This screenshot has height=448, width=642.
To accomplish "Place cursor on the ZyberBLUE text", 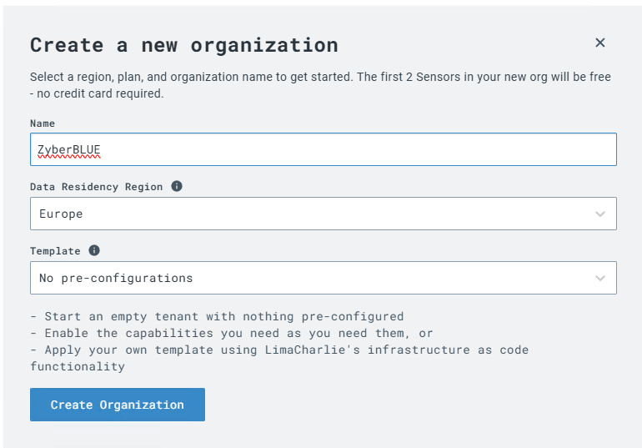I will click(x=68, y=150).
